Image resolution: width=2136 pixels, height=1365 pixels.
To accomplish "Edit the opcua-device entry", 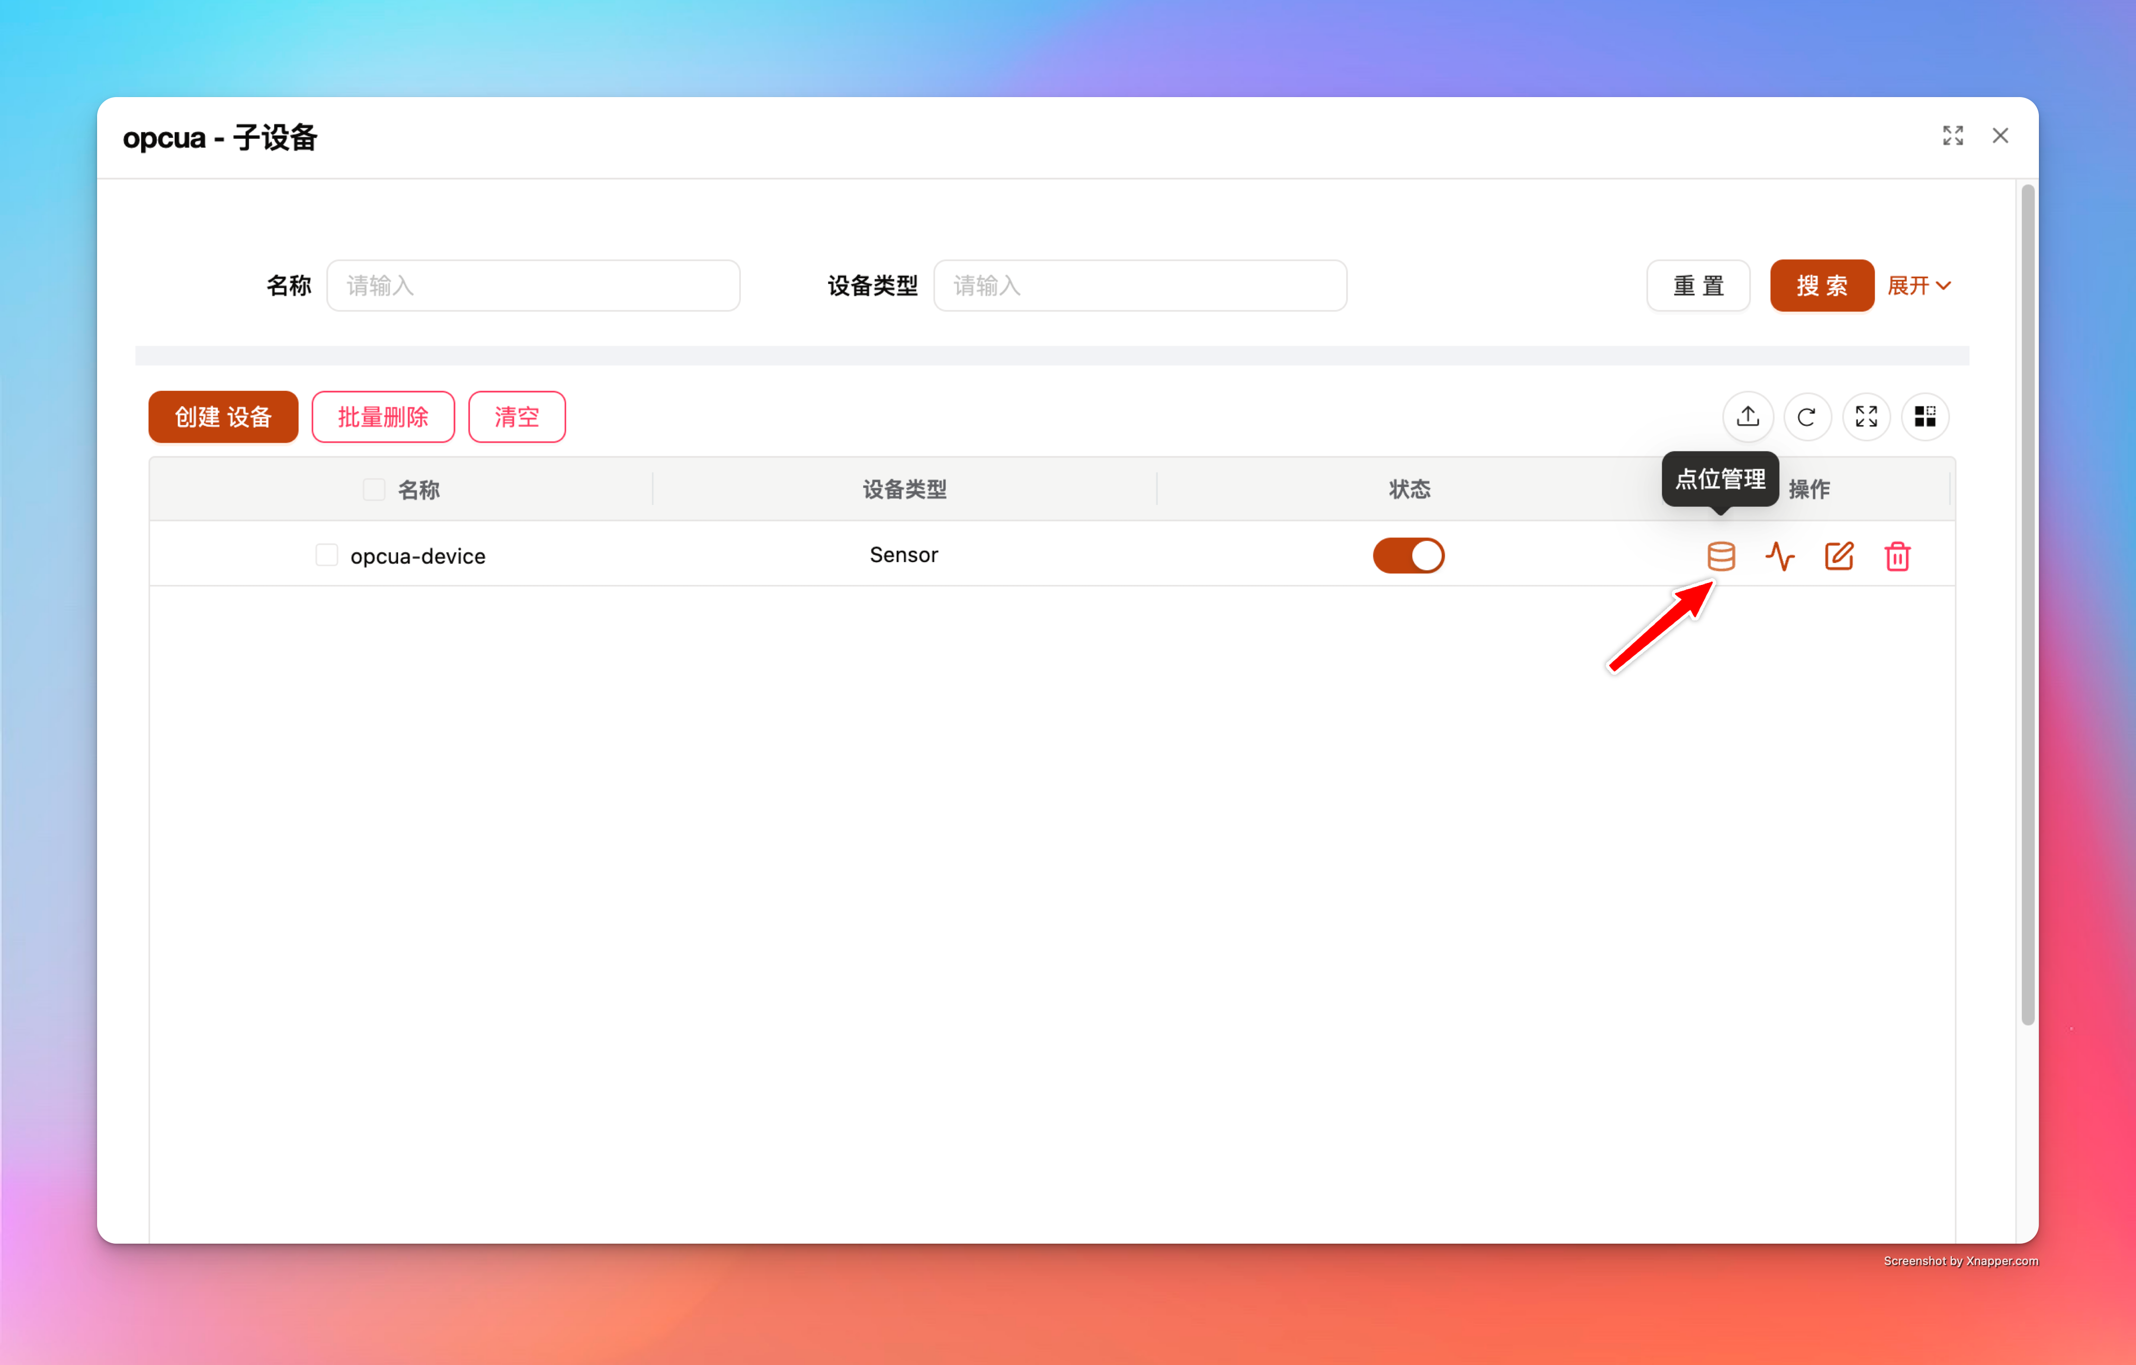I will click(x=1839, y=556).
